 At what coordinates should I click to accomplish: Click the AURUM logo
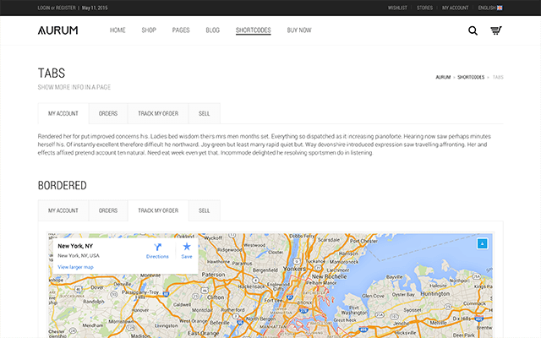pyautogui.click(x=57, y=30)
